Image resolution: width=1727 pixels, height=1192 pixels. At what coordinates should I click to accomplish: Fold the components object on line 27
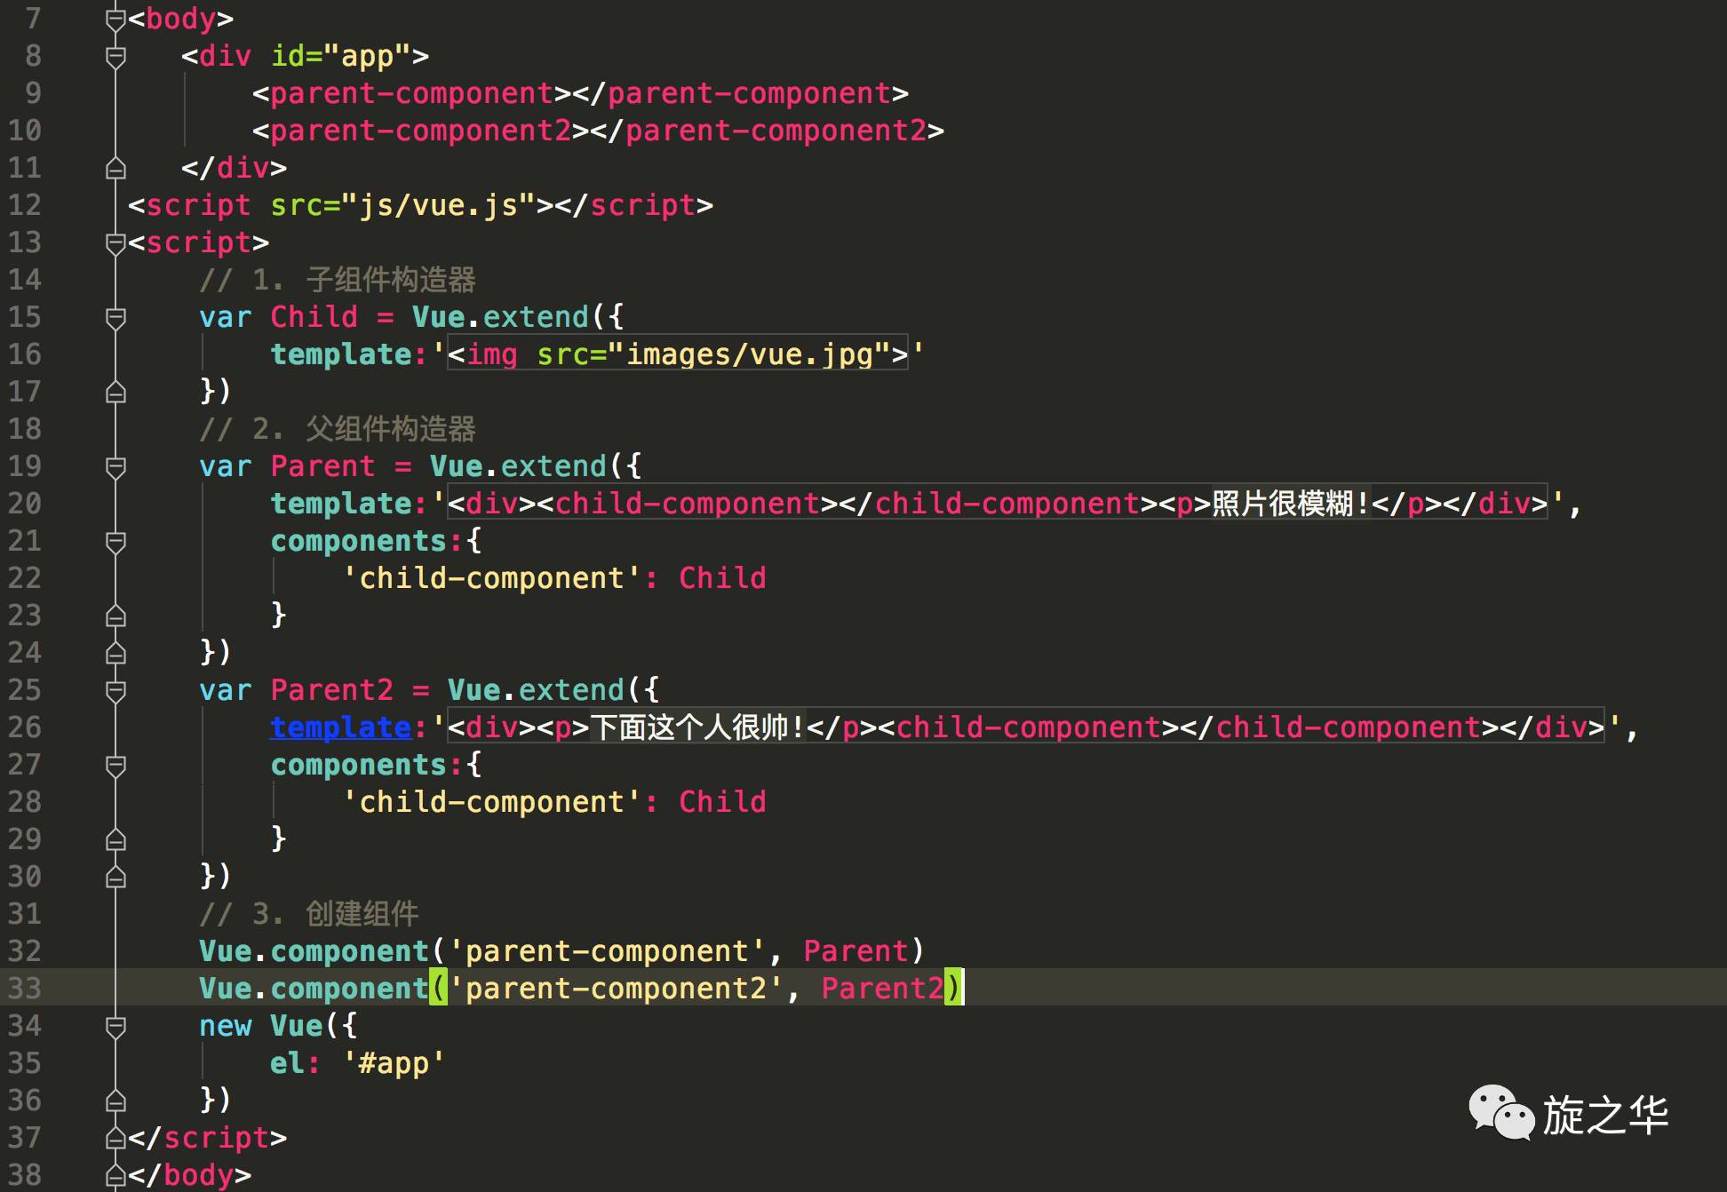tap(115, 766)
